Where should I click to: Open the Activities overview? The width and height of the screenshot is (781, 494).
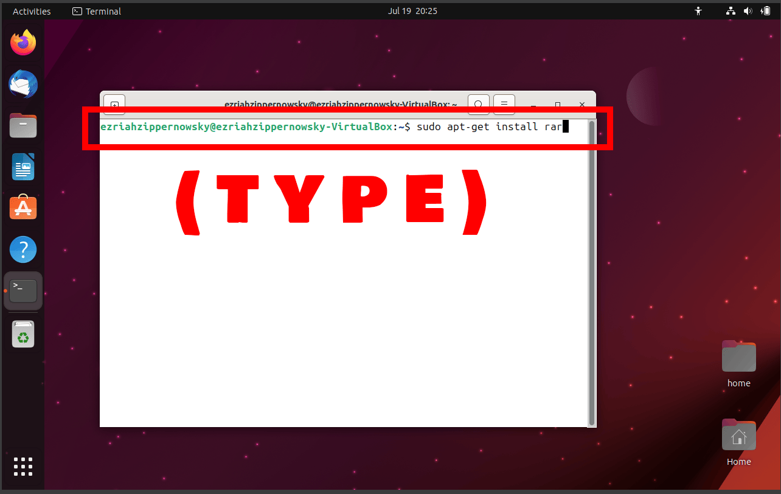32,10
